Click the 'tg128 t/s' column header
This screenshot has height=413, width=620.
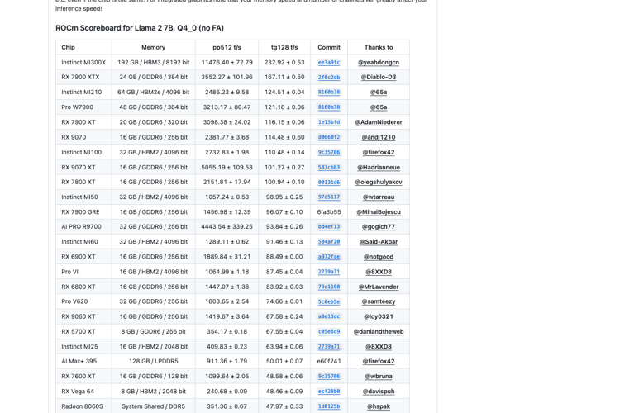point(284,47)
